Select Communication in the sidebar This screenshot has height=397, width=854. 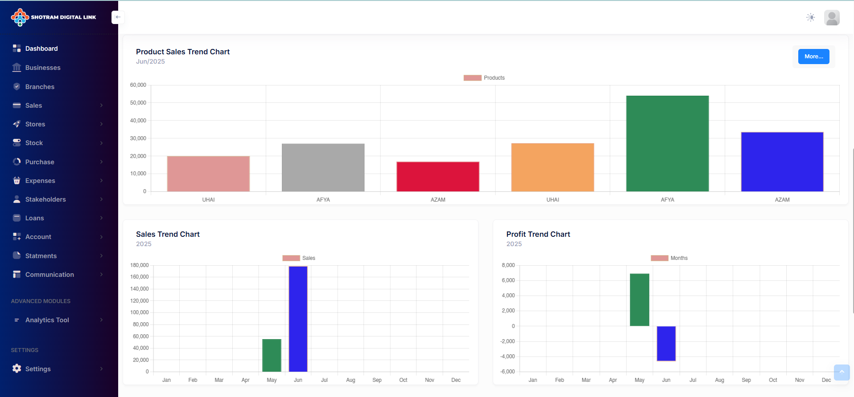pos(50,275)
